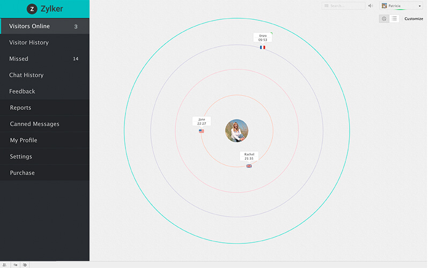The width and height of the screenshot is (429, 268).
Task: Go to the Missed chats section
Action: pyautogui.click(x=45, y=59)
